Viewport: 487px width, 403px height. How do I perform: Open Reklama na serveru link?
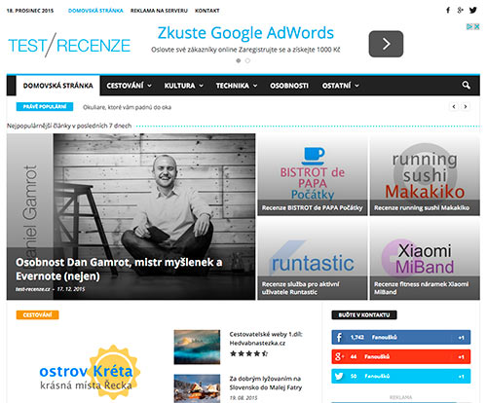tap(159, 11)
